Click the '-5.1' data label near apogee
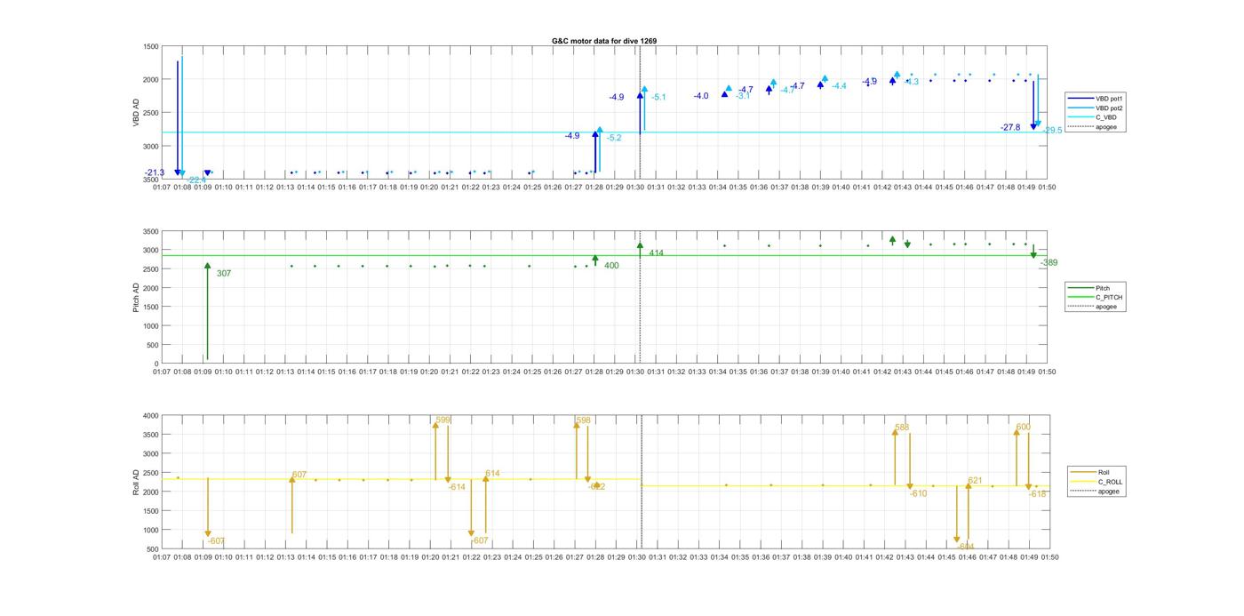1244x616 pixels. pos(658,97)
